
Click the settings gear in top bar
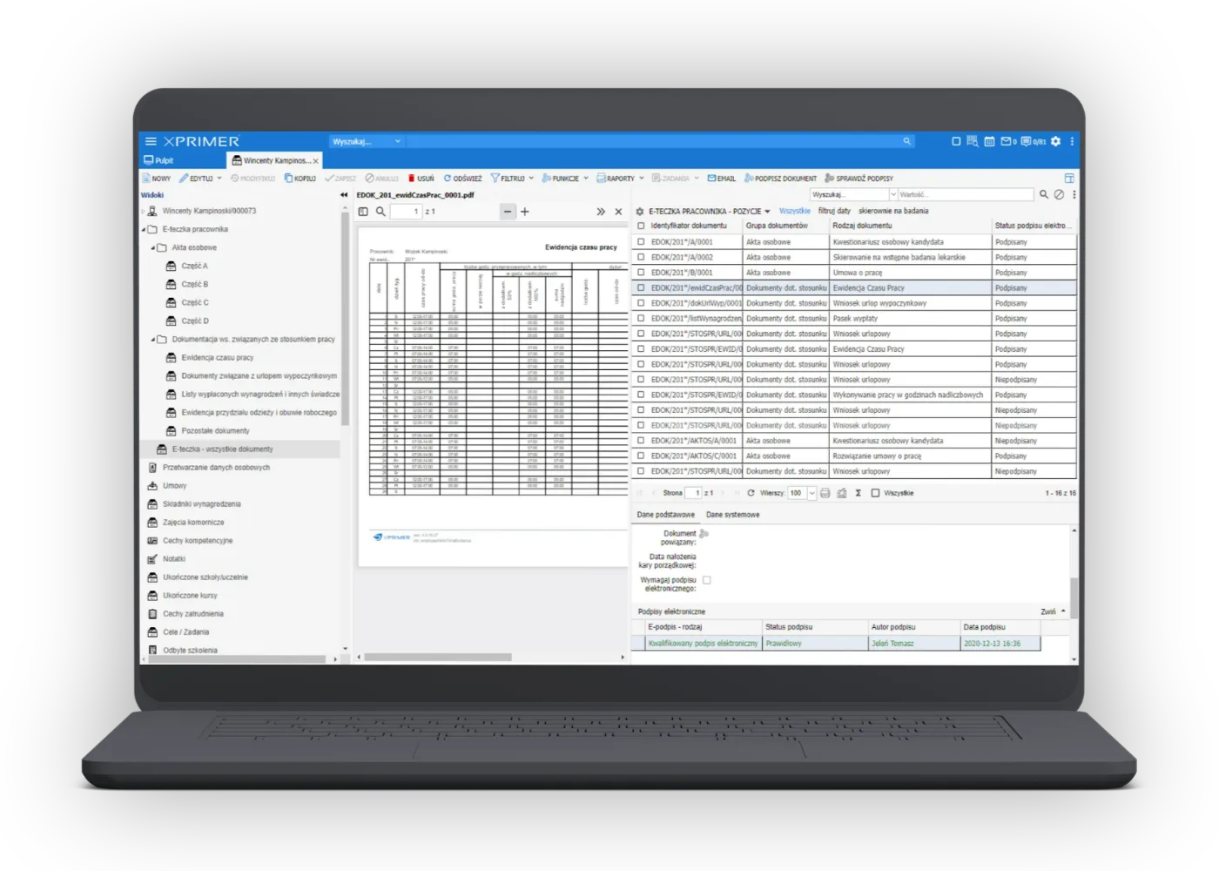pos(1055,141)
